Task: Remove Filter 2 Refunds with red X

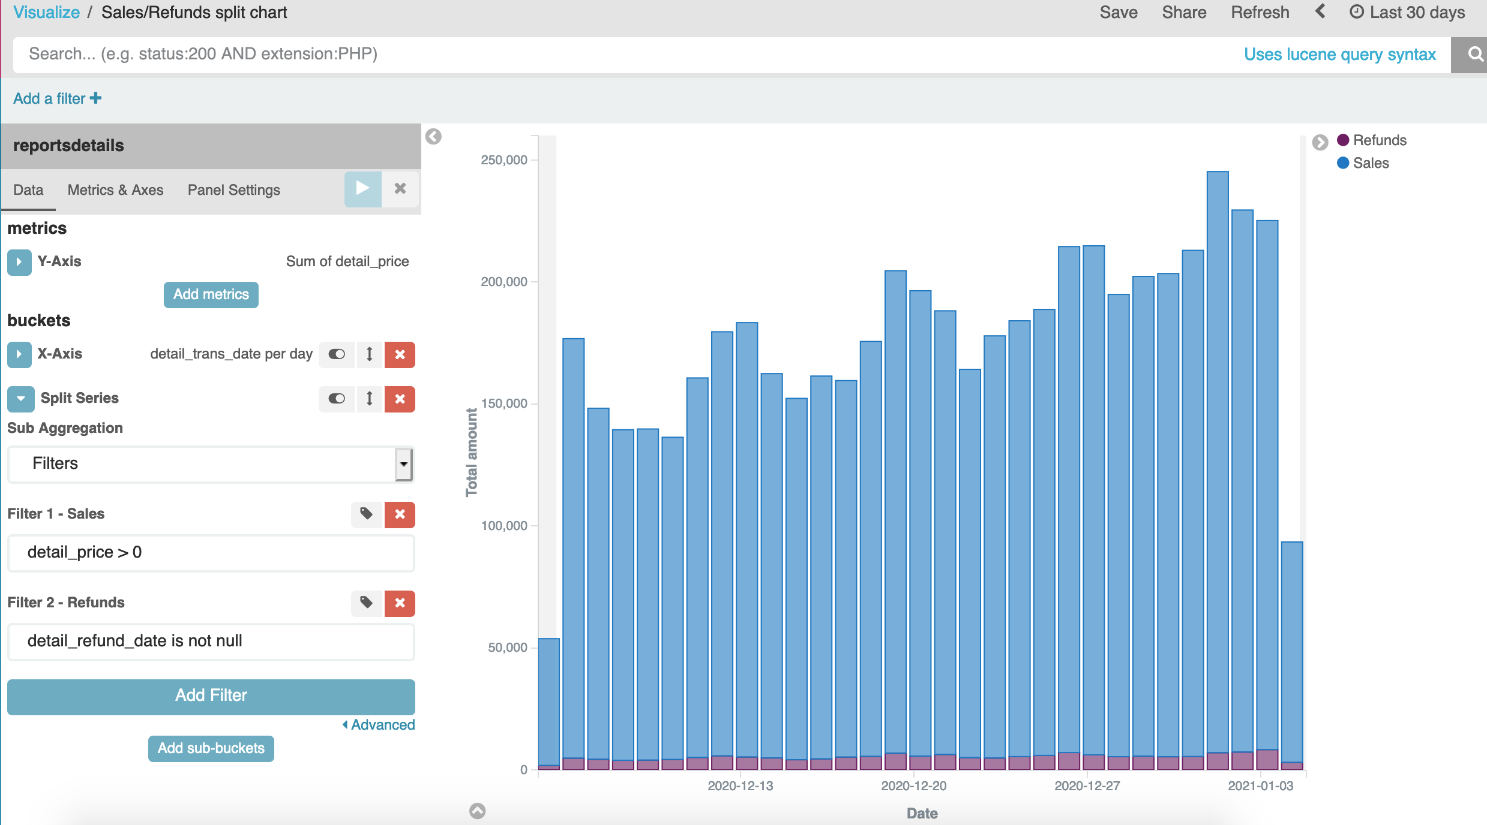Action: (x=400, y=603)
